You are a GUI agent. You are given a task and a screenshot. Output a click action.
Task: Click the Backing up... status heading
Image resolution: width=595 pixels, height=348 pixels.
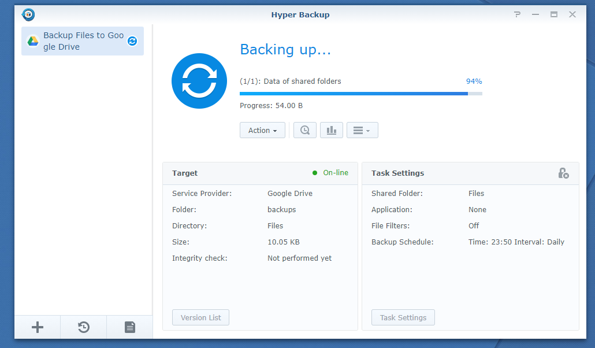285,49
